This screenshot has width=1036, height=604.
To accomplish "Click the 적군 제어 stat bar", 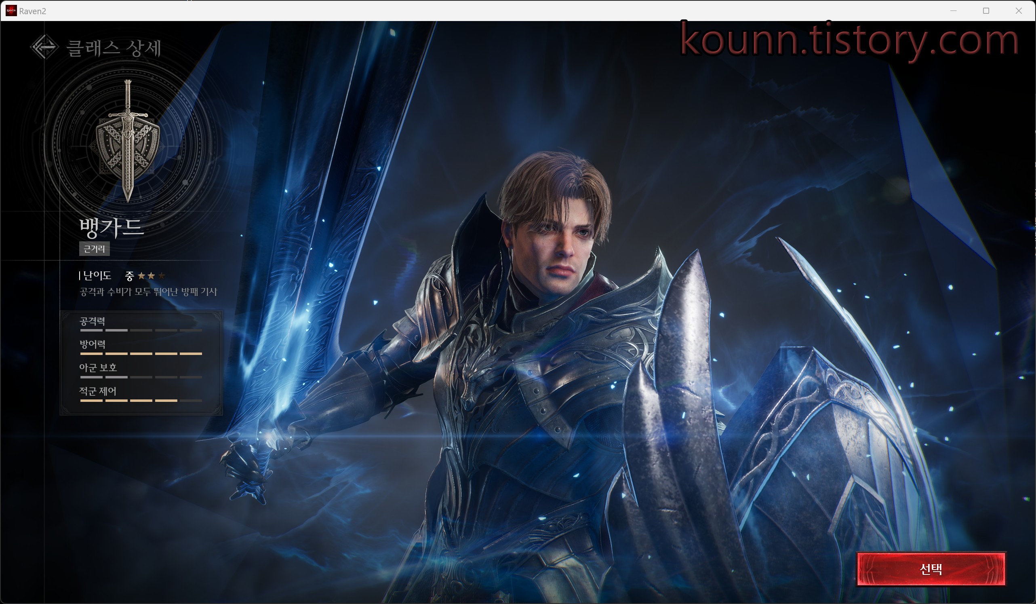I will click(141, 400).
